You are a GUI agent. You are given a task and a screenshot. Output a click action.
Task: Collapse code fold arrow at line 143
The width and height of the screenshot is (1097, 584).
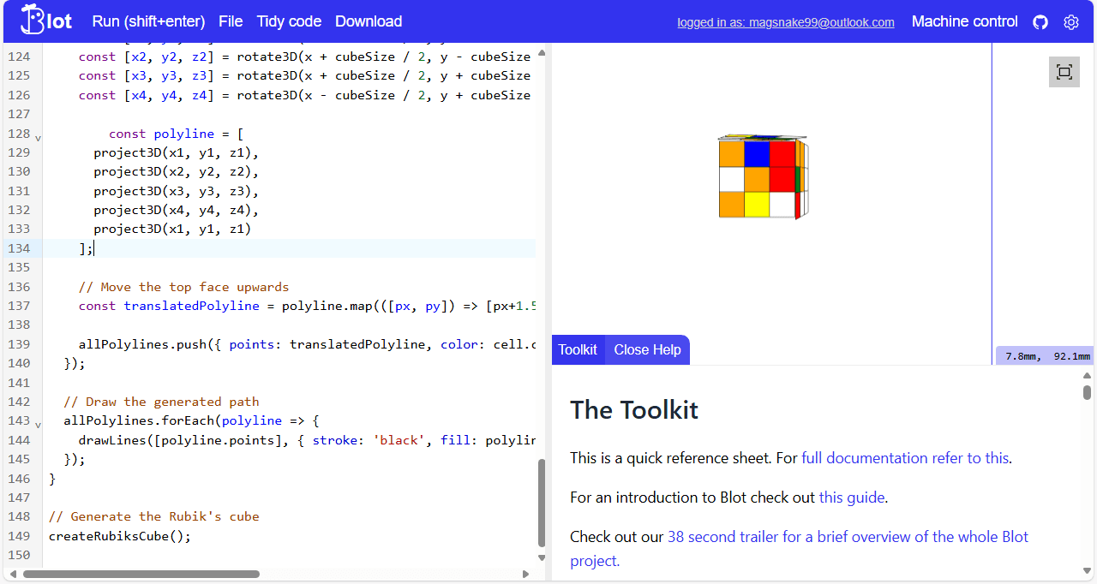coord(38,422)
